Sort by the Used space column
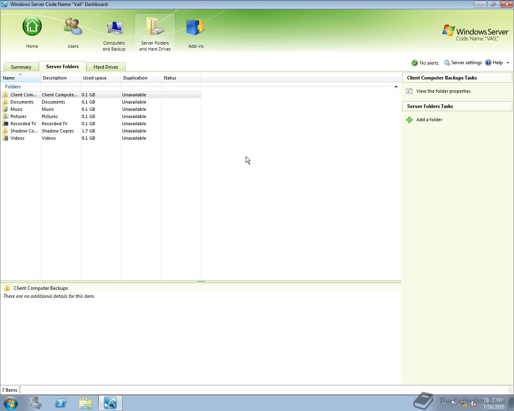This screenshot has height=411, width=514. click(100, 78)
